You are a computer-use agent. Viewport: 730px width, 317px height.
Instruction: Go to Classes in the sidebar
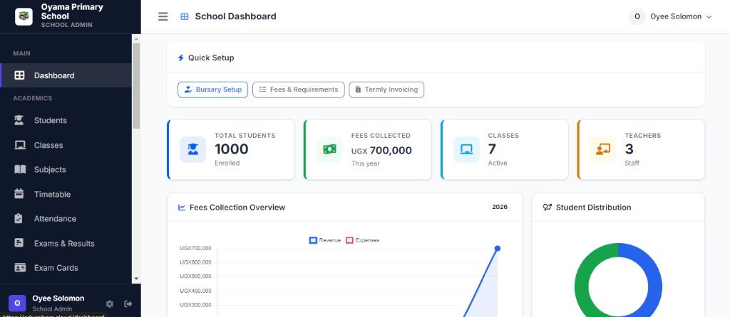[x=66, y=145]
